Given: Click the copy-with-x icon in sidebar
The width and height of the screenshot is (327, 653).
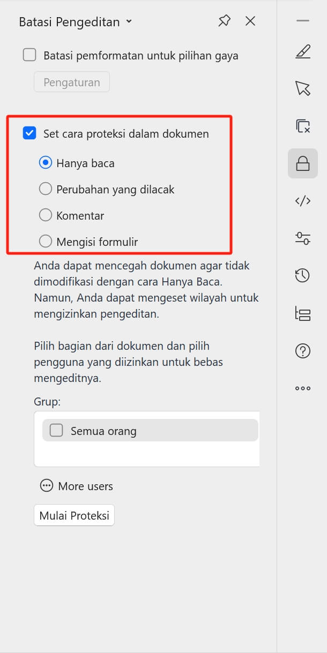Looking at the screenshot, I should tap(303, 126).
